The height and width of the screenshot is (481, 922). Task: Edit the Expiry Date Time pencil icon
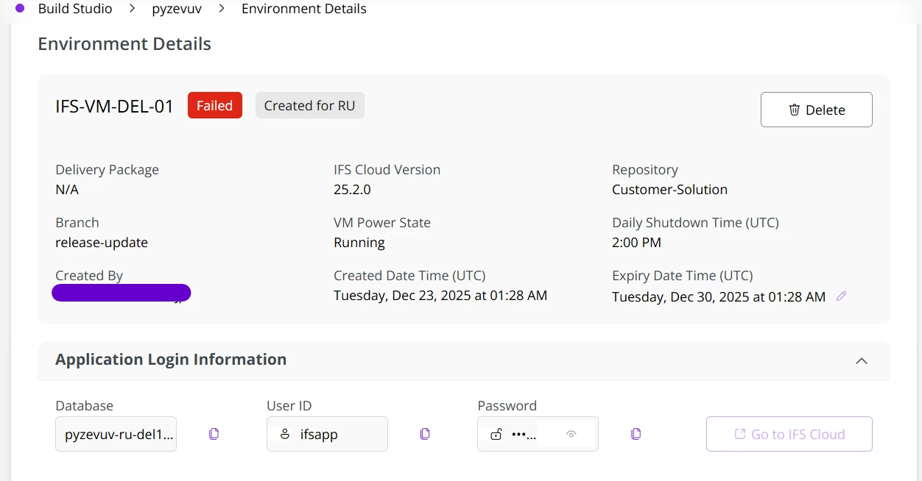(x=842, y=296)
